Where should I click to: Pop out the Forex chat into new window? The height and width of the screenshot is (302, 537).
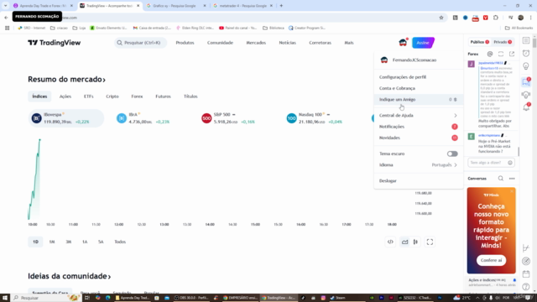tap(512, 54)
